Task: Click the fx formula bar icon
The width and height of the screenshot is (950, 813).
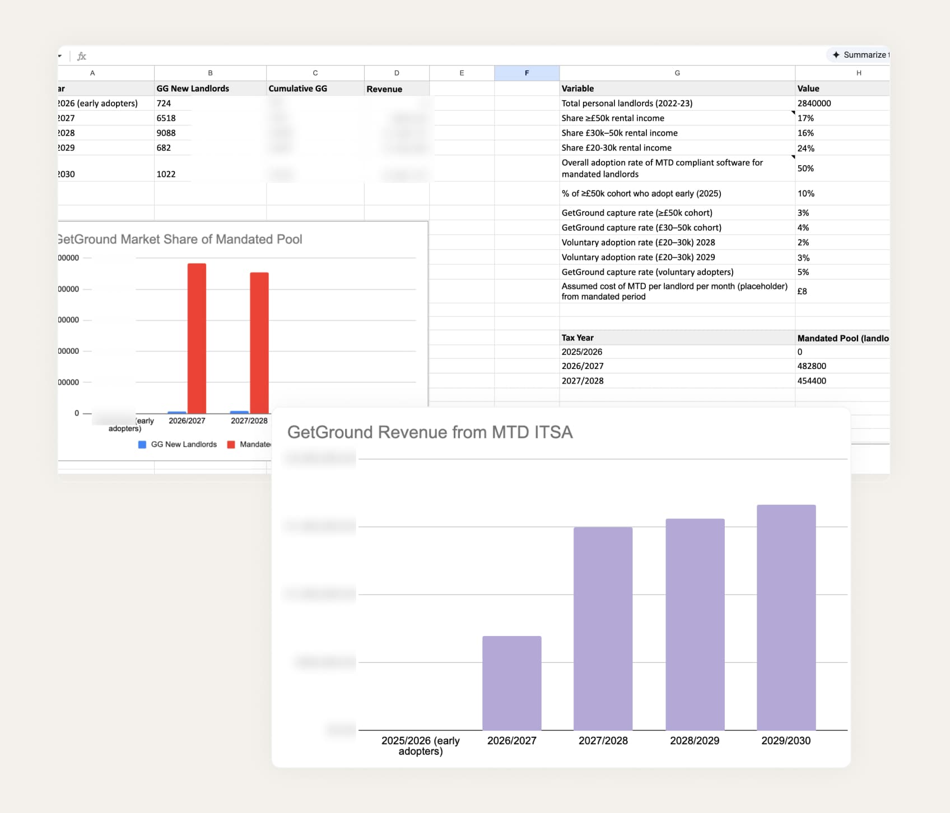Action: (x=81, y=55)
